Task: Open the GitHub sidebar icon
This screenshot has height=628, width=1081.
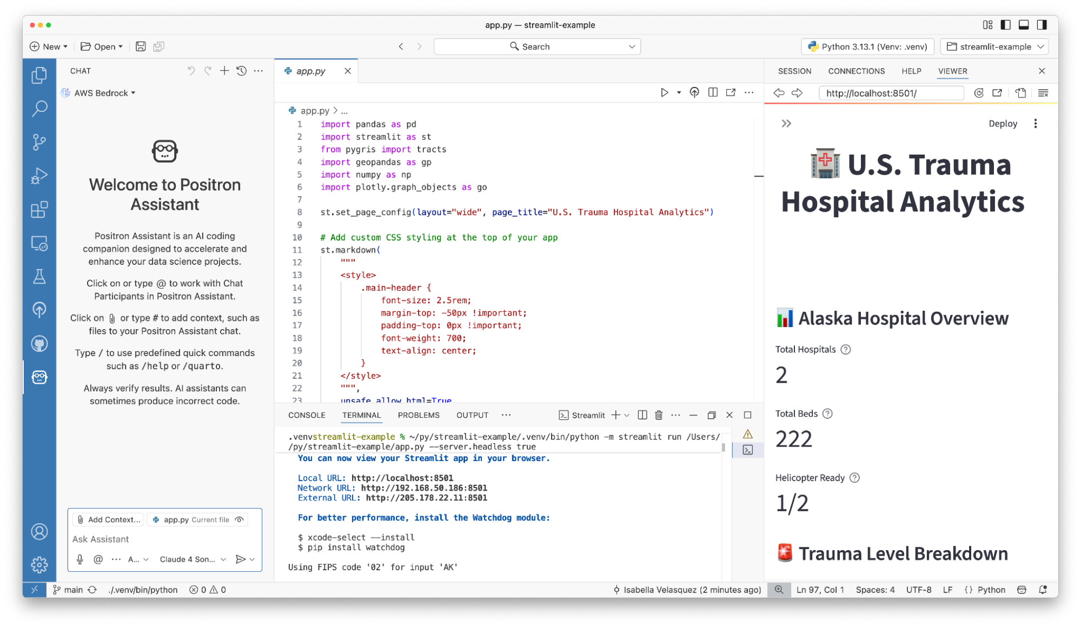Action: pyautogui.click(x=39, y=344)
